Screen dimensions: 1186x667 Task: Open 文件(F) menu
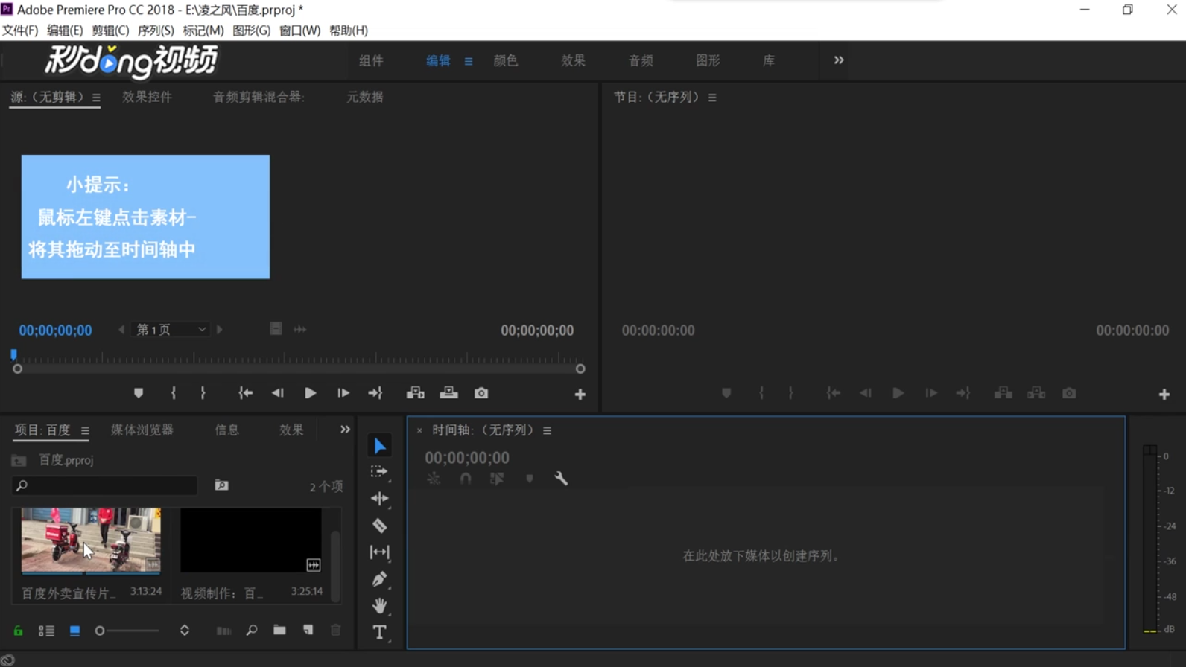[20, 31]
